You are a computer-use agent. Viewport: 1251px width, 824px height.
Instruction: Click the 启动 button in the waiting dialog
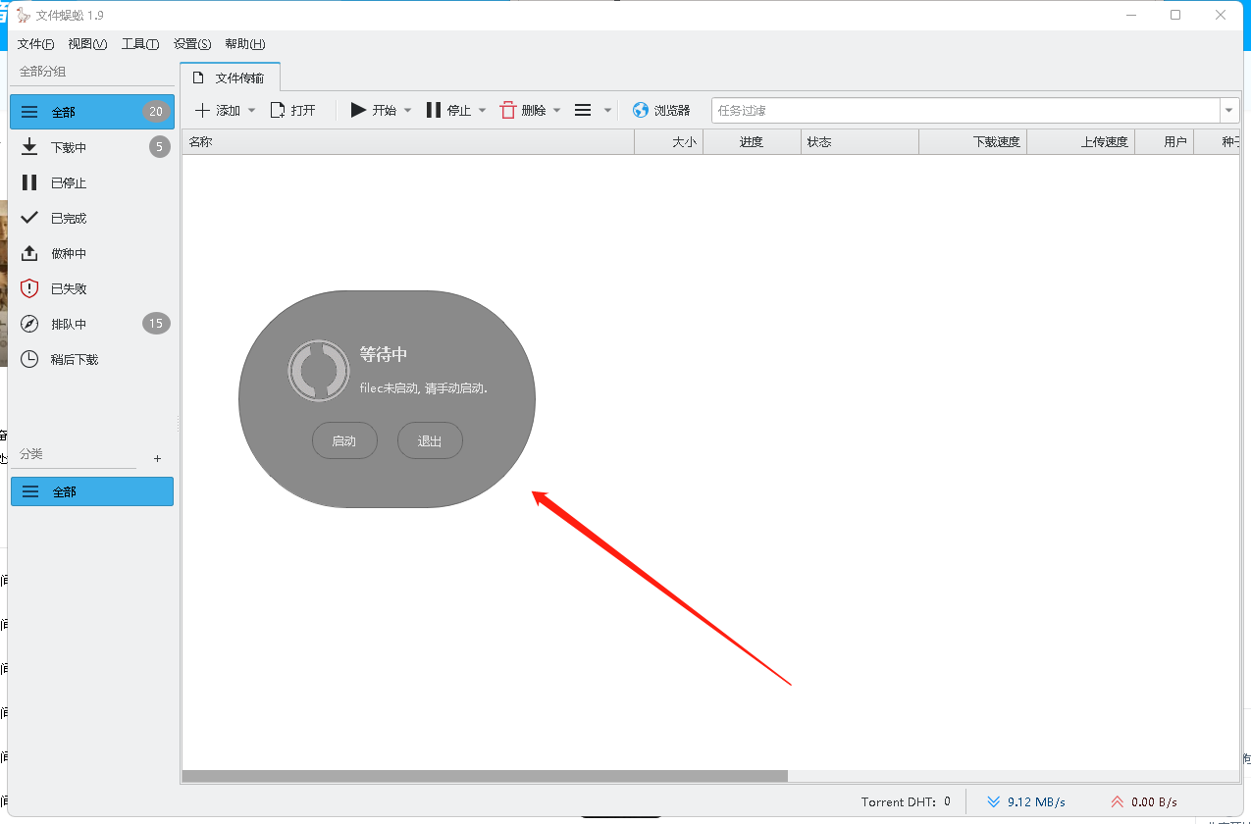(344, 441)
